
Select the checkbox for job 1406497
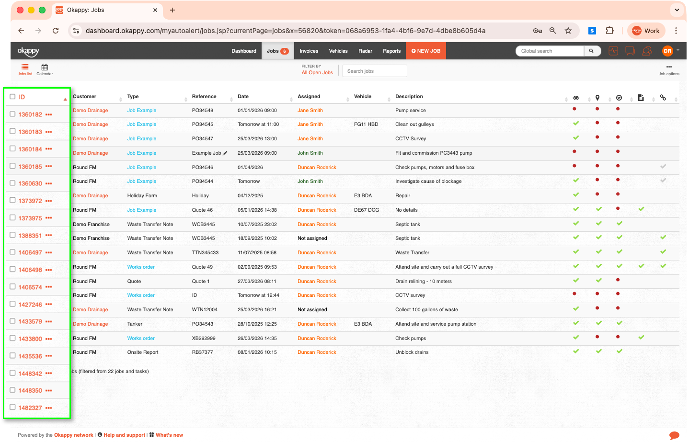(x=13, y=252)
